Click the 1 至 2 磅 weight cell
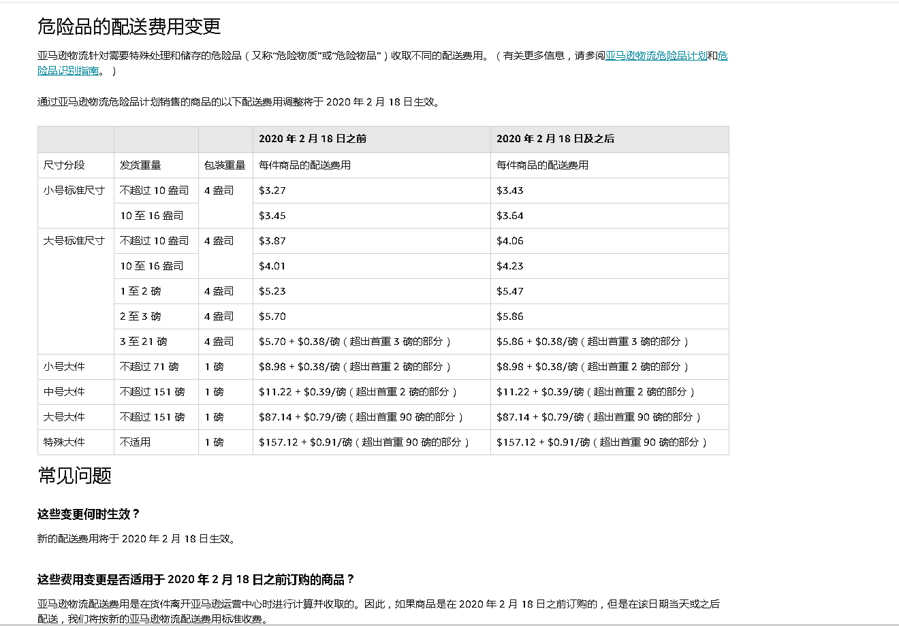This screenshot has width=899, height=626. pyautogui.click(x=156, y=291)
